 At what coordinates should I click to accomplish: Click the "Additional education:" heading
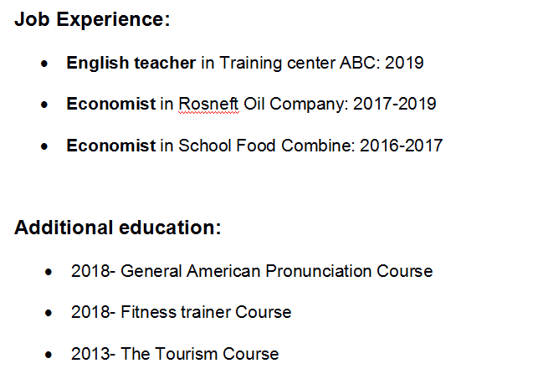tap(117, 228)
